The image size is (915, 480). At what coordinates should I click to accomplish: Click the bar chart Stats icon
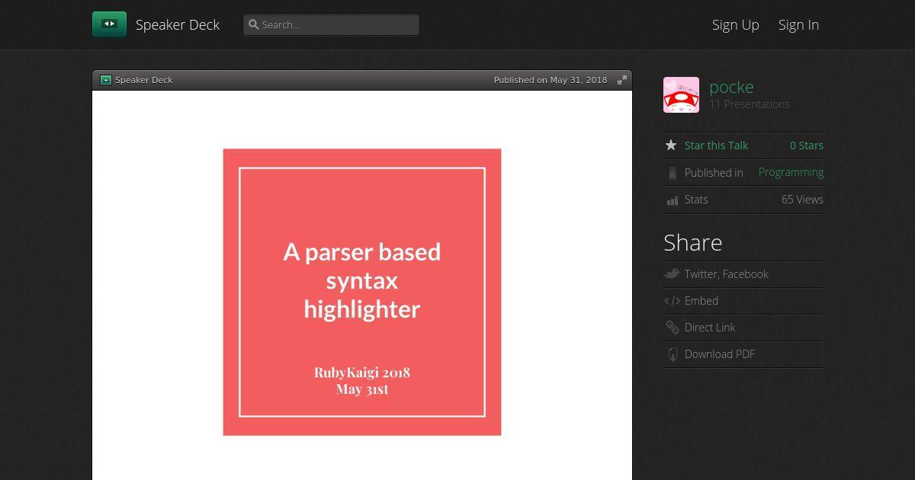pos(672,200)
